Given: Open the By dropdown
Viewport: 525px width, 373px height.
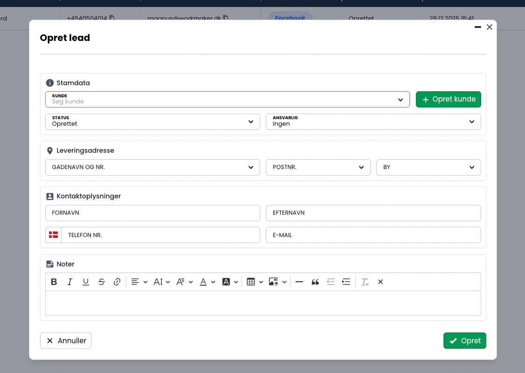Looking at the screenshot, I should point(428,167).
